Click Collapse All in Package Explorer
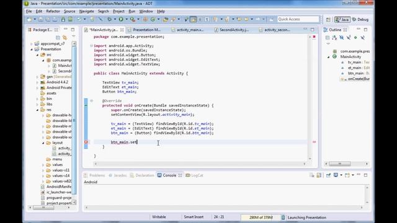 [58, 38]
